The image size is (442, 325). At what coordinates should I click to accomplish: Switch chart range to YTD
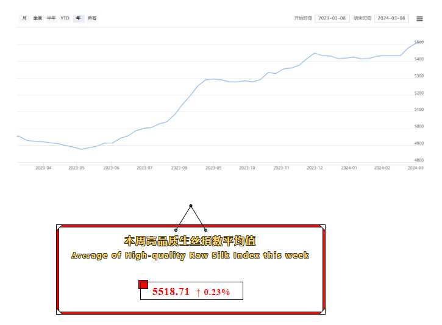pos(65,18)
